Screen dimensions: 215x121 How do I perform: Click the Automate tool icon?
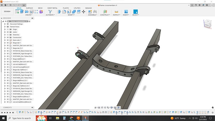coord(50,12)
